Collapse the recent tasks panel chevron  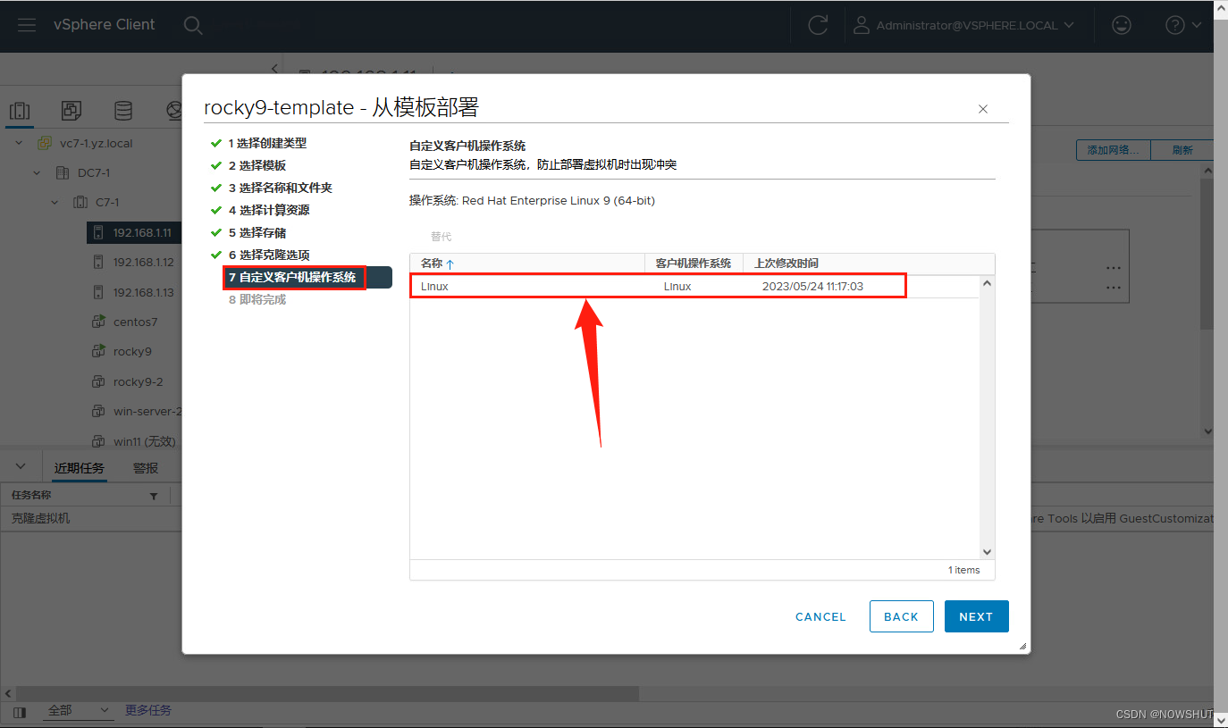point(21,466)
